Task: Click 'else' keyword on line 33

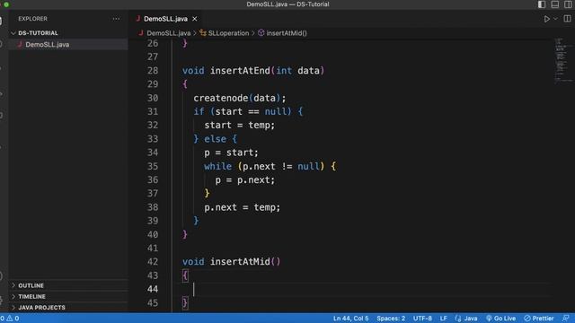Action: click(215, 139)
